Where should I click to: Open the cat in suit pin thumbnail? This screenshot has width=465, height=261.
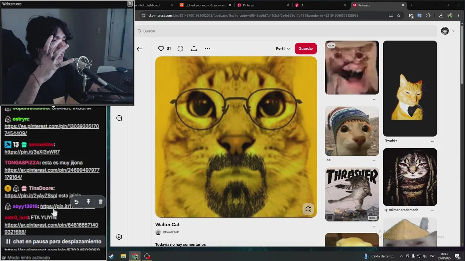click(410, 88)
